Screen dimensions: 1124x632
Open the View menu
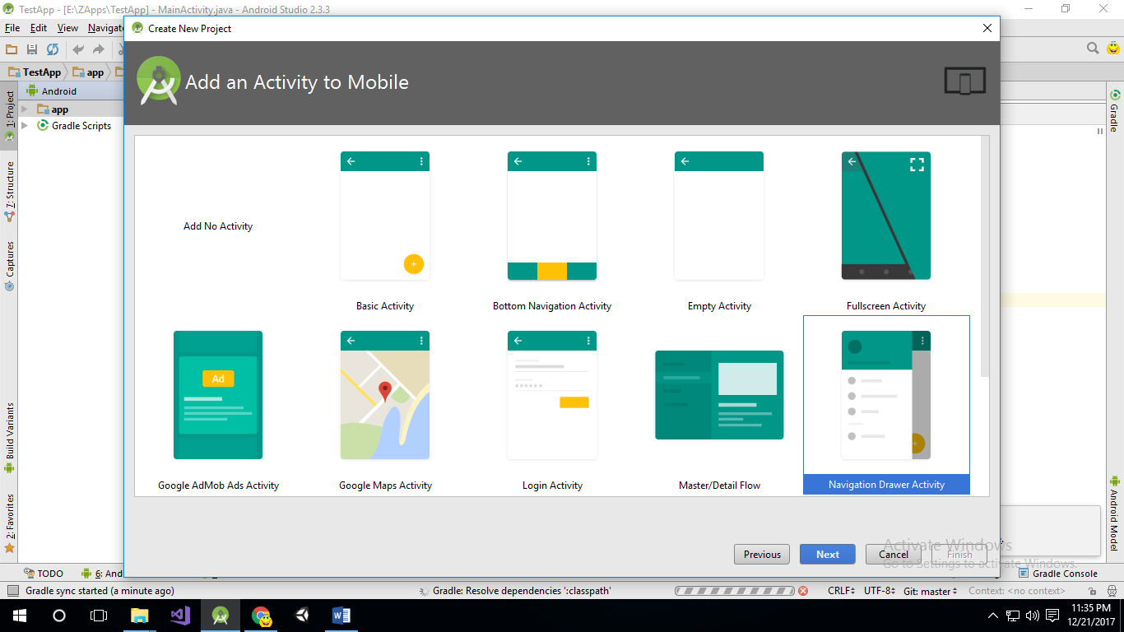tap(67, 27)
